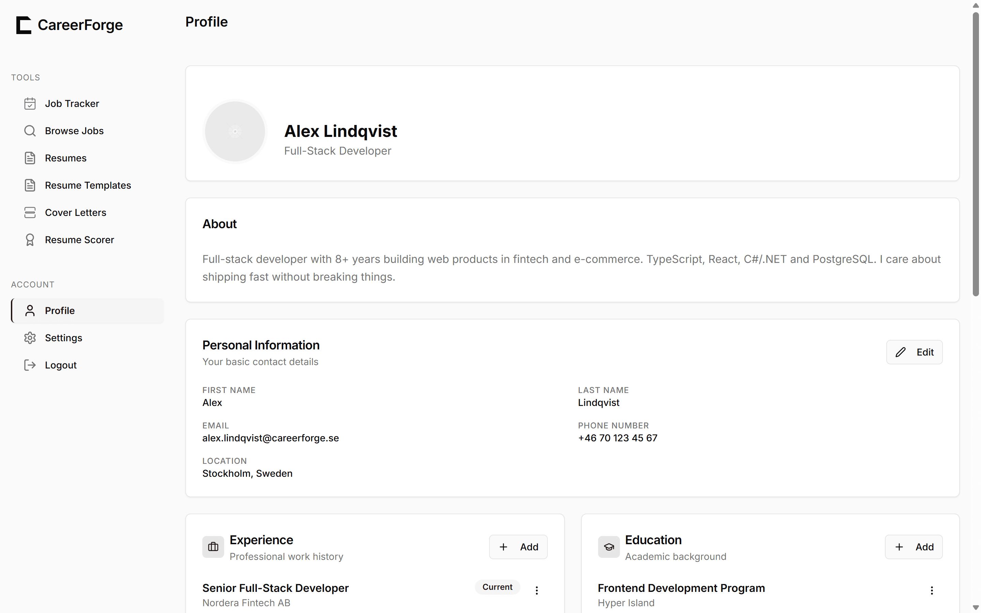Open Job Tracker from sidebar
Viewport: 981px width, 613px height.
88,104
